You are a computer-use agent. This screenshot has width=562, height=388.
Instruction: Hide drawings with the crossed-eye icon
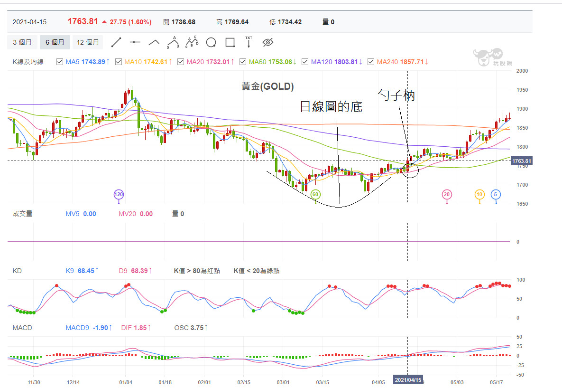tap(268, 42)
